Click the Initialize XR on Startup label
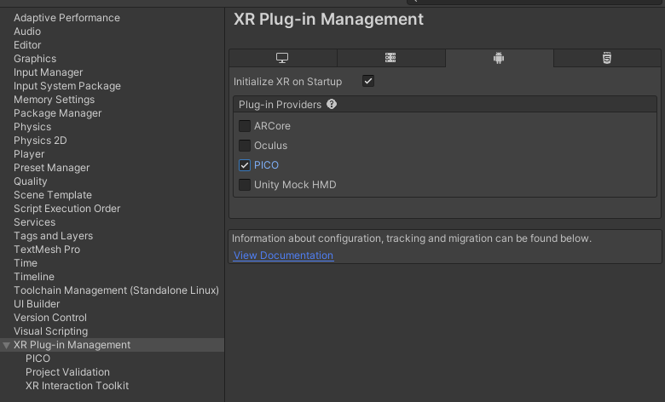 (287, 82)
